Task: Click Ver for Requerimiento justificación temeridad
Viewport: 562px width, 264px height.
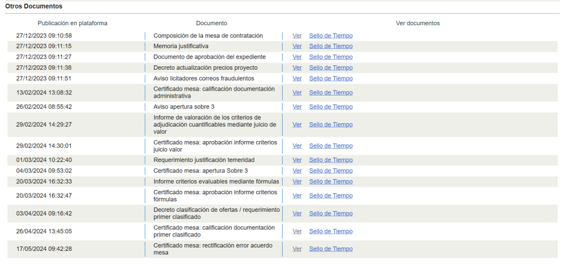Action: coord(297,160)
